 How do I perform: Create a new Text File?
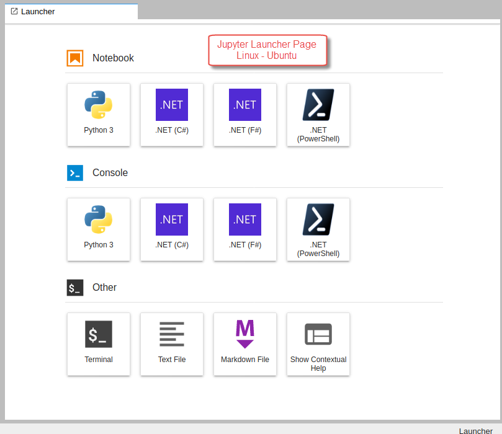tap(172, 344)
